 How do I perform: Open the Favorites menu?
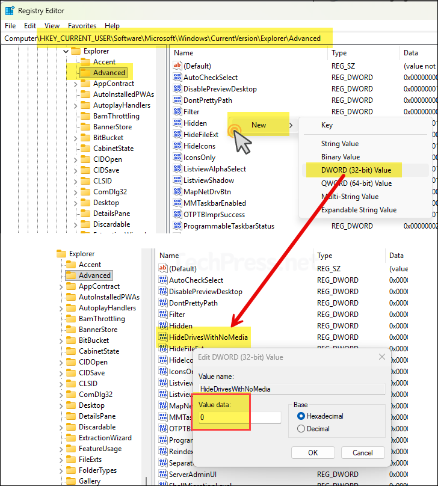click(82, 26)
